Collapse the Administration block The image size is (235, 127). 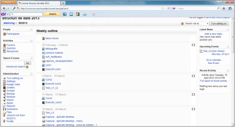pyautogui.click(x=31, y=74)
